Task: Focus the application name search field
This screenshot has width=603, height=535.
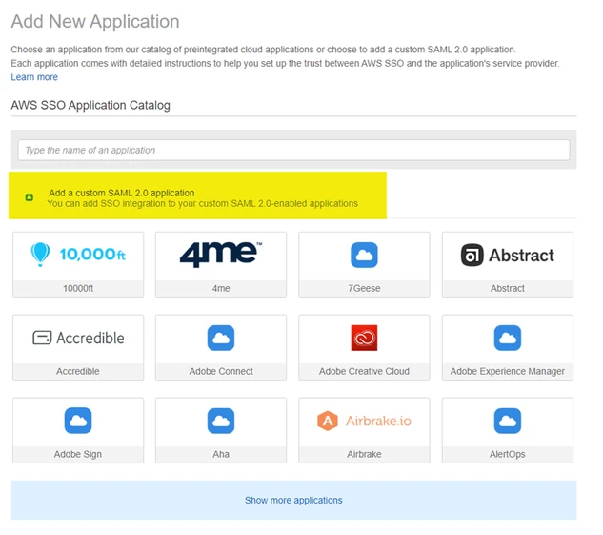Action: point(293,150)
